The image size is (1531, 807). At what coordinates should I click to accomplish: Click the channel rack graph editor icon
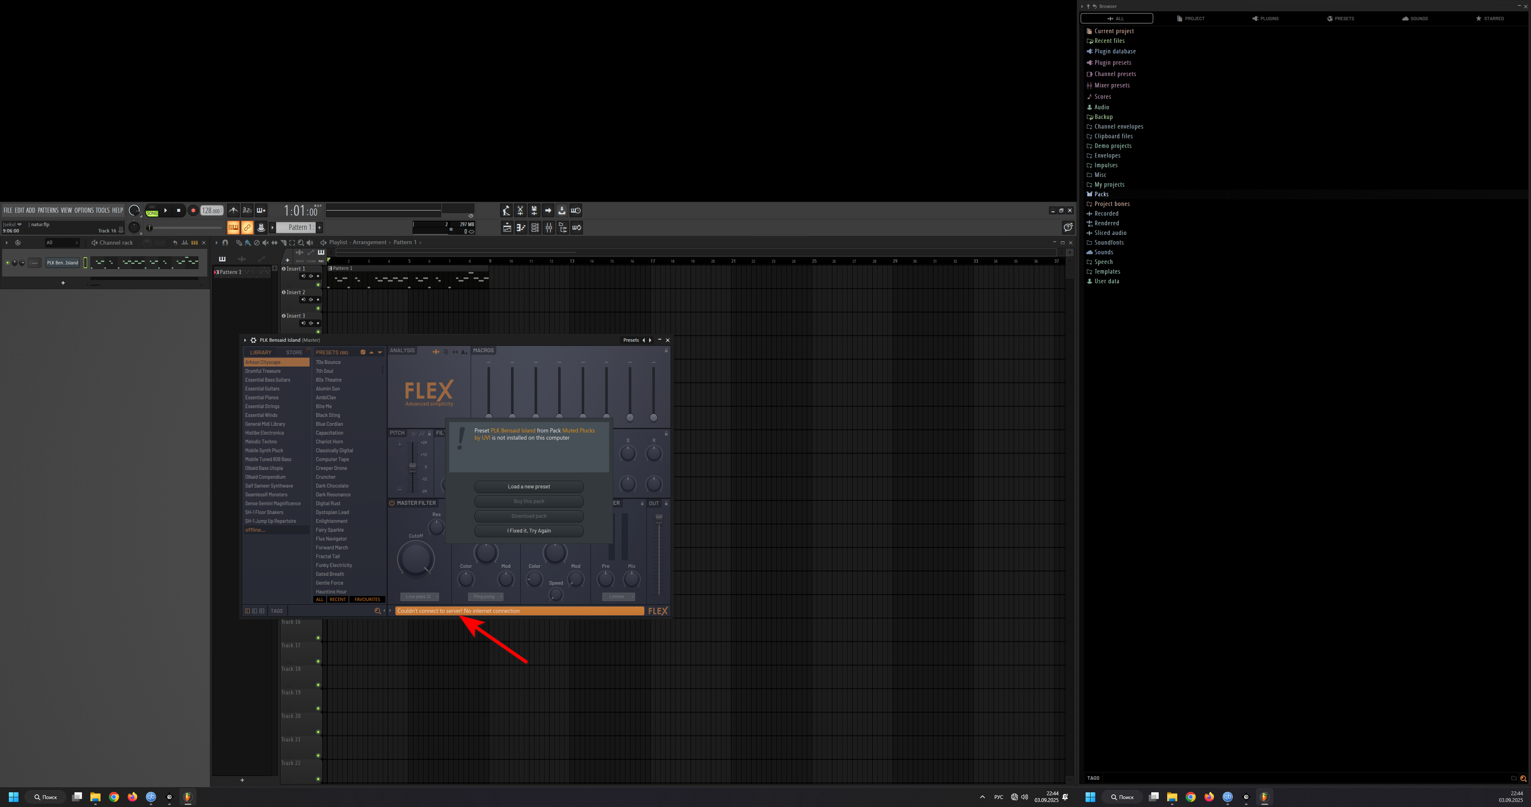[185, 242]
